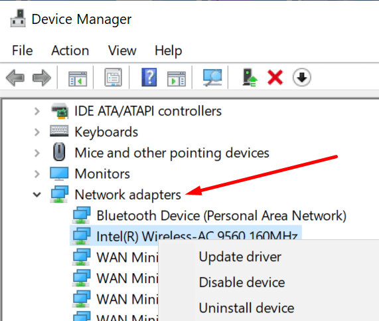Open the Help menu
The height and width of the screenshot is (321, 379).
(168, 51)
